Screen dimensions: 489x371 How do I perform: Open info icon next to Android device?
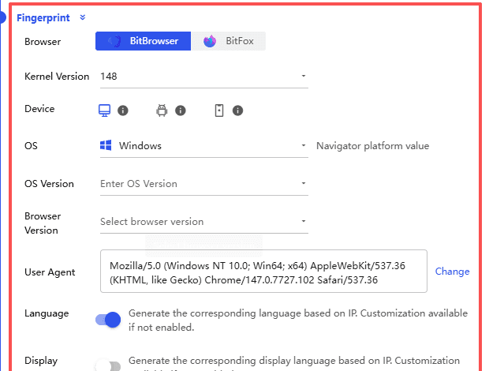181,111
